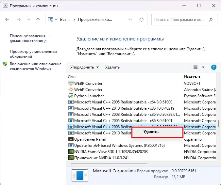Click the ospanel.io publisher cell
The image size is (221, 185).
click(x=193, y=139)
